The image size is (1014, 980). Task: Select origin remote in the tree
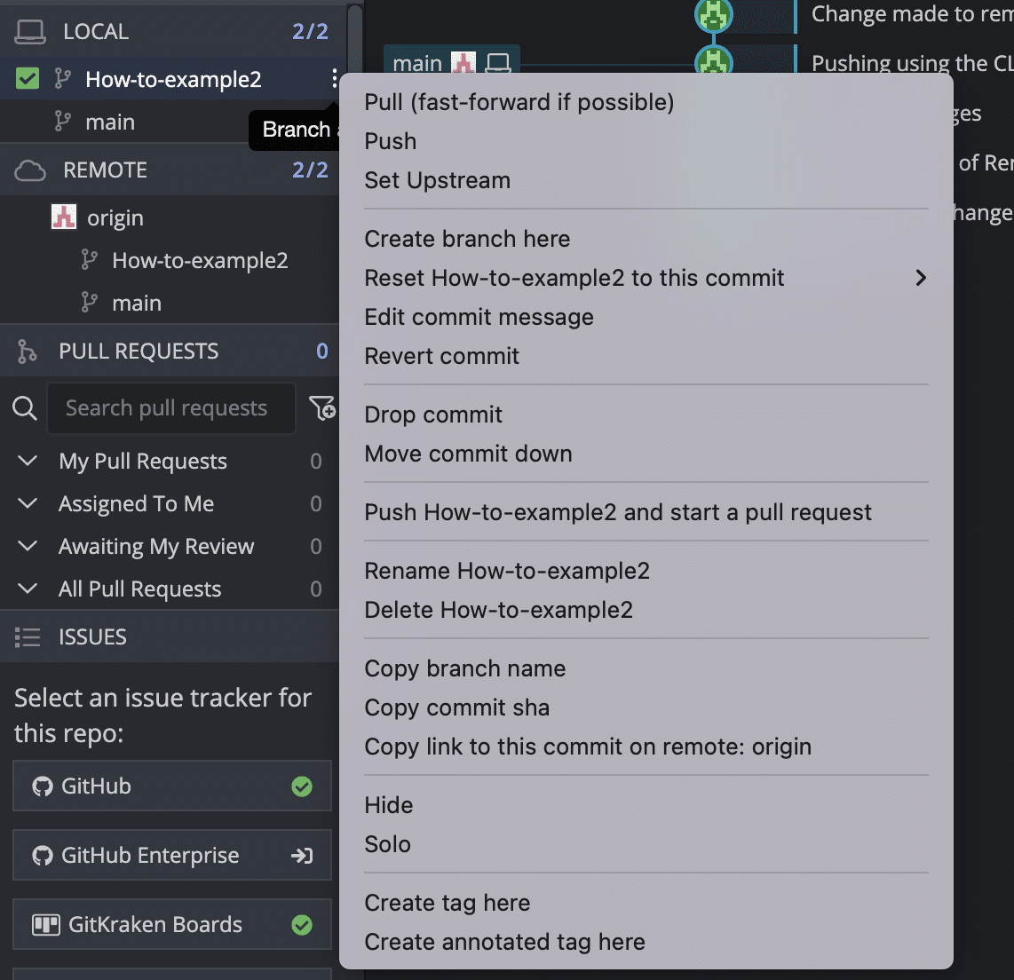pos(170,217)
